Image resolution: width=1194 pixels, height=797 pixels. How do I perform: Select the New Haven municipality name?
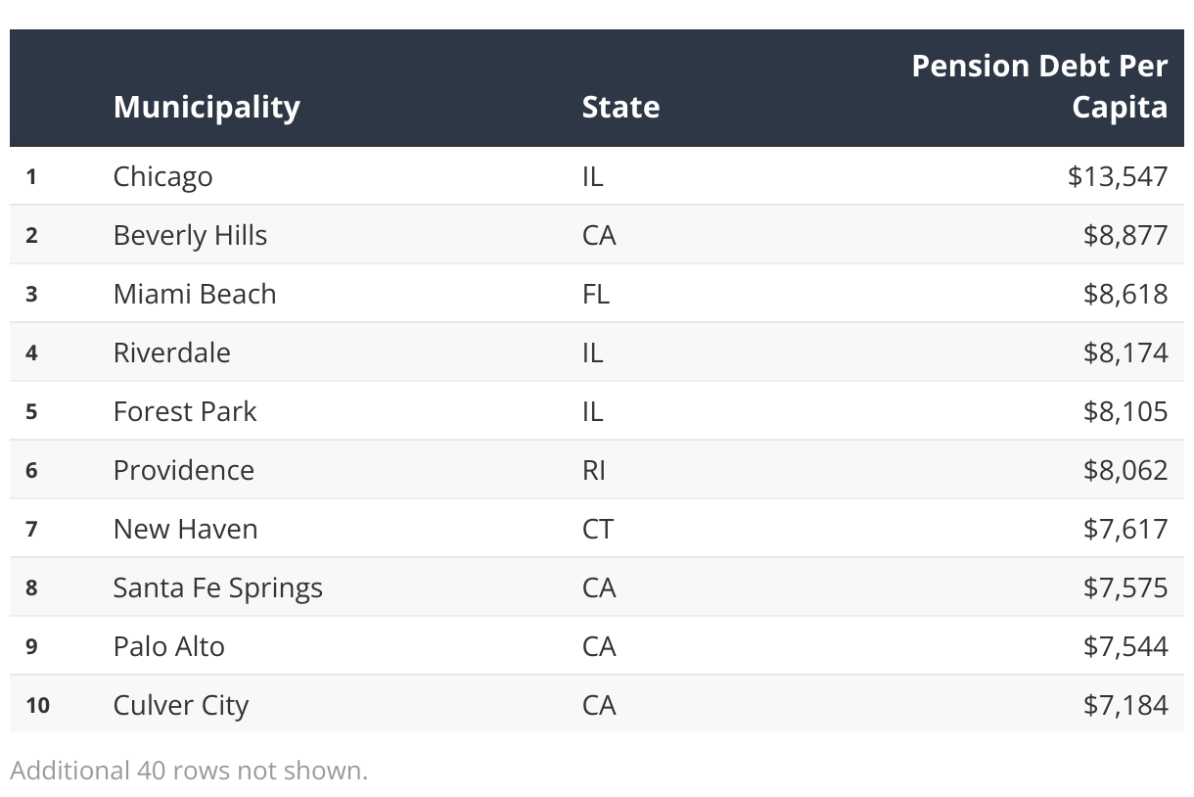(x=186, y=529)
